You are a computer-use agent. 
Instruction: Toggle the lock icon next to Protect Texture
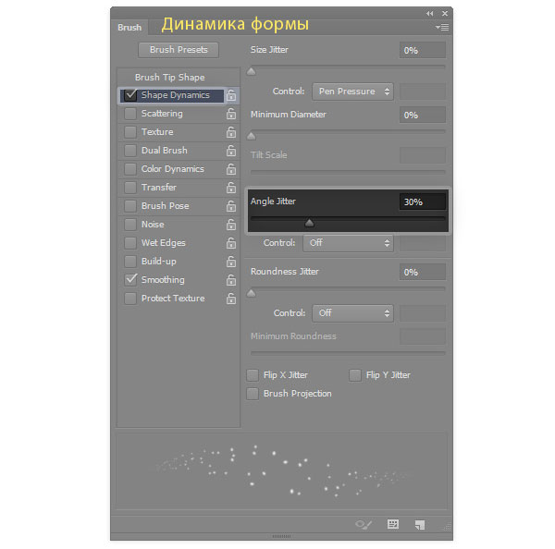coord(231,299)
